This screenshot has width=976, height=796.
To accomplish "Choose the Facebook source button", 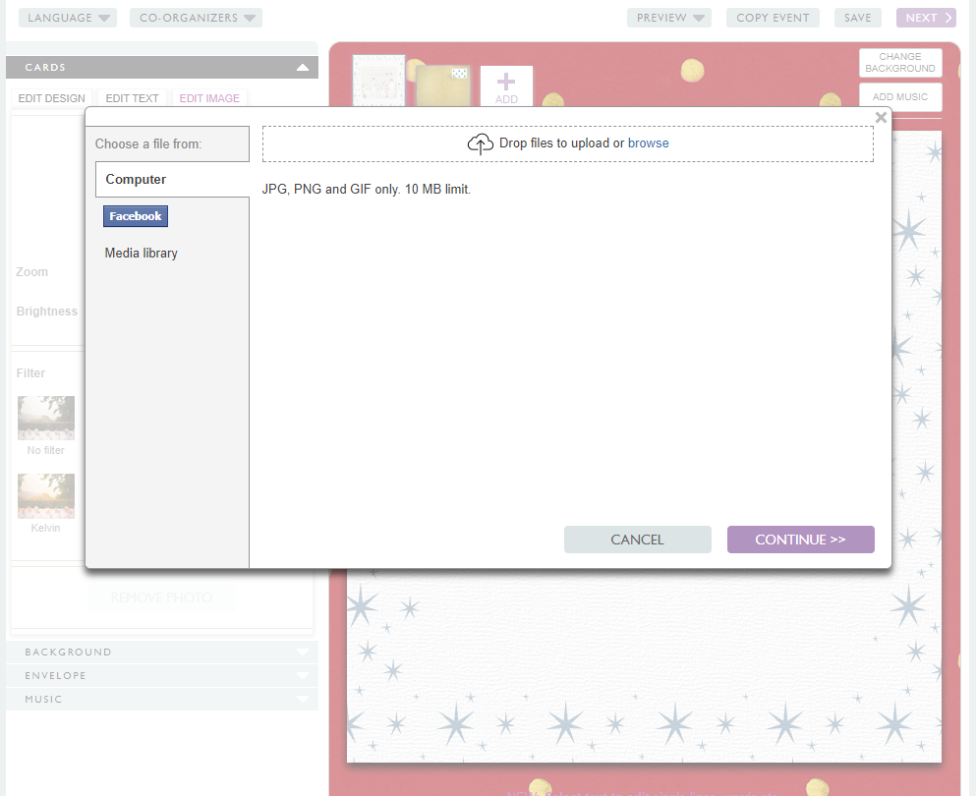I will click(136, 216).
